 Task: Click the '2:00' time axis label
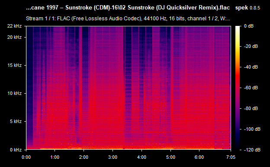(x=84, y=157)
